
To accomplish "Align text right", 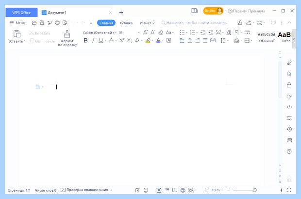I will [x=197, y=40].
